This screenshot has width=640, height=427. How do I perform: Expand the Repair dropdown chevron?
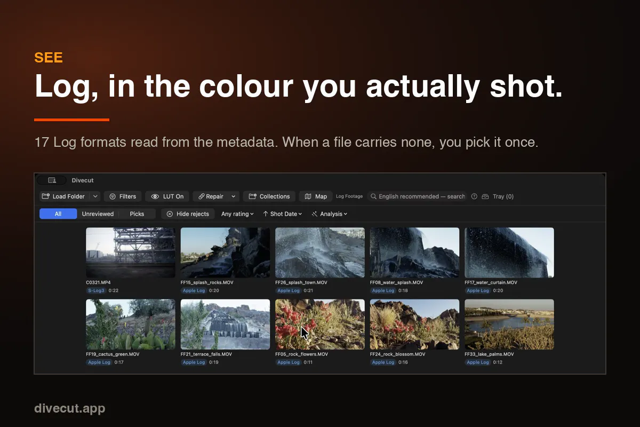[233, 196]
